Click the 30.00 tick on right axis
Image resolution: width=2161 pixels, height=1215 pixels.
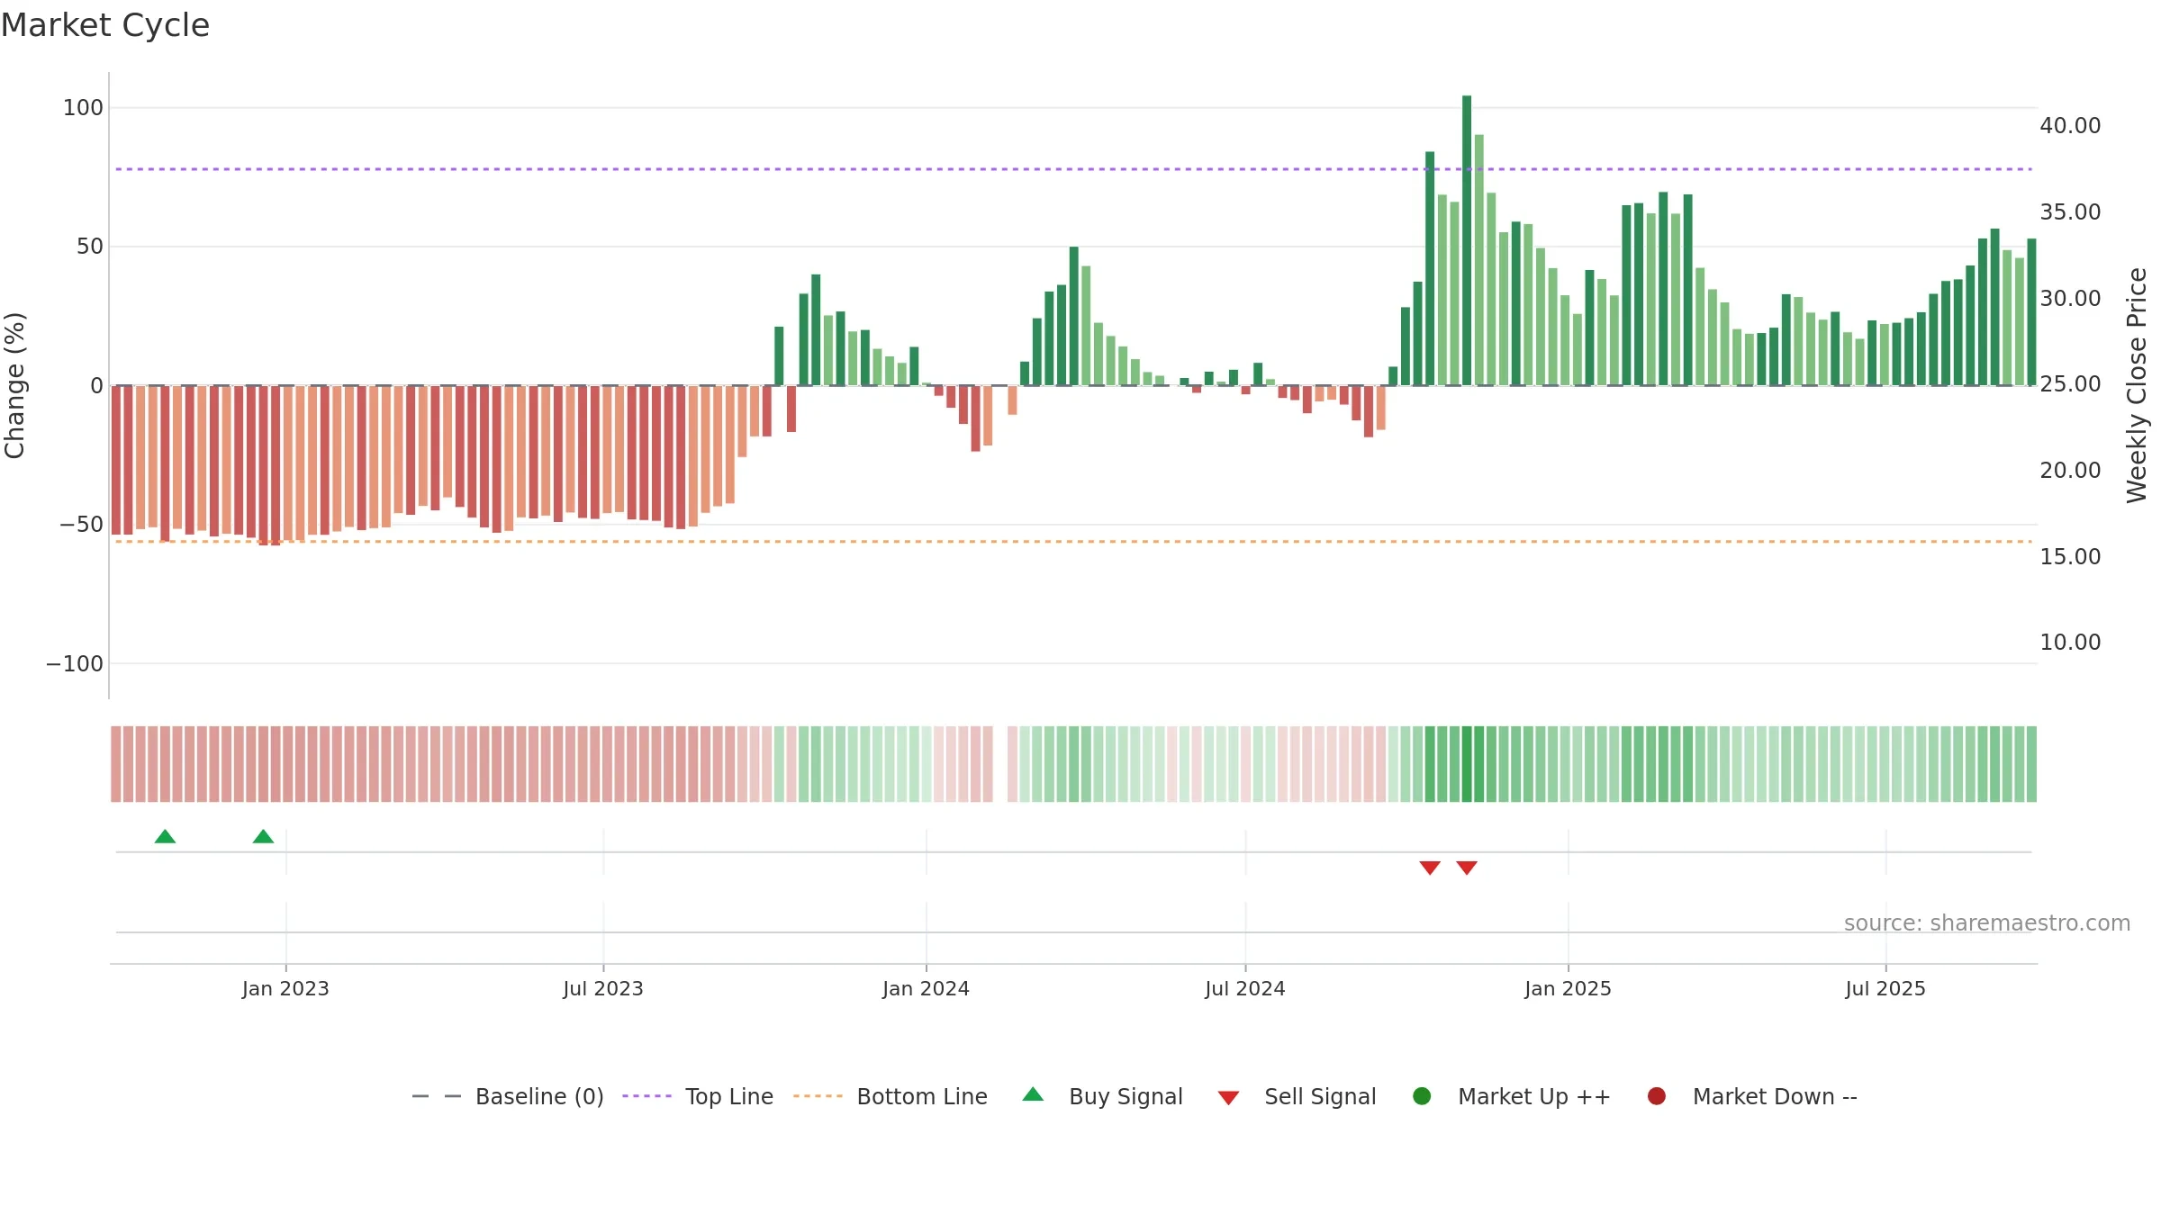point(2070,299)
